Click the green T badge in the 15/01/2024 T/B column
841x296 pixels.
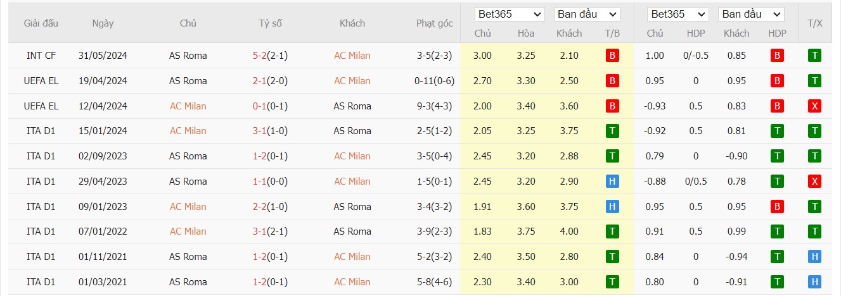[612, 131]
